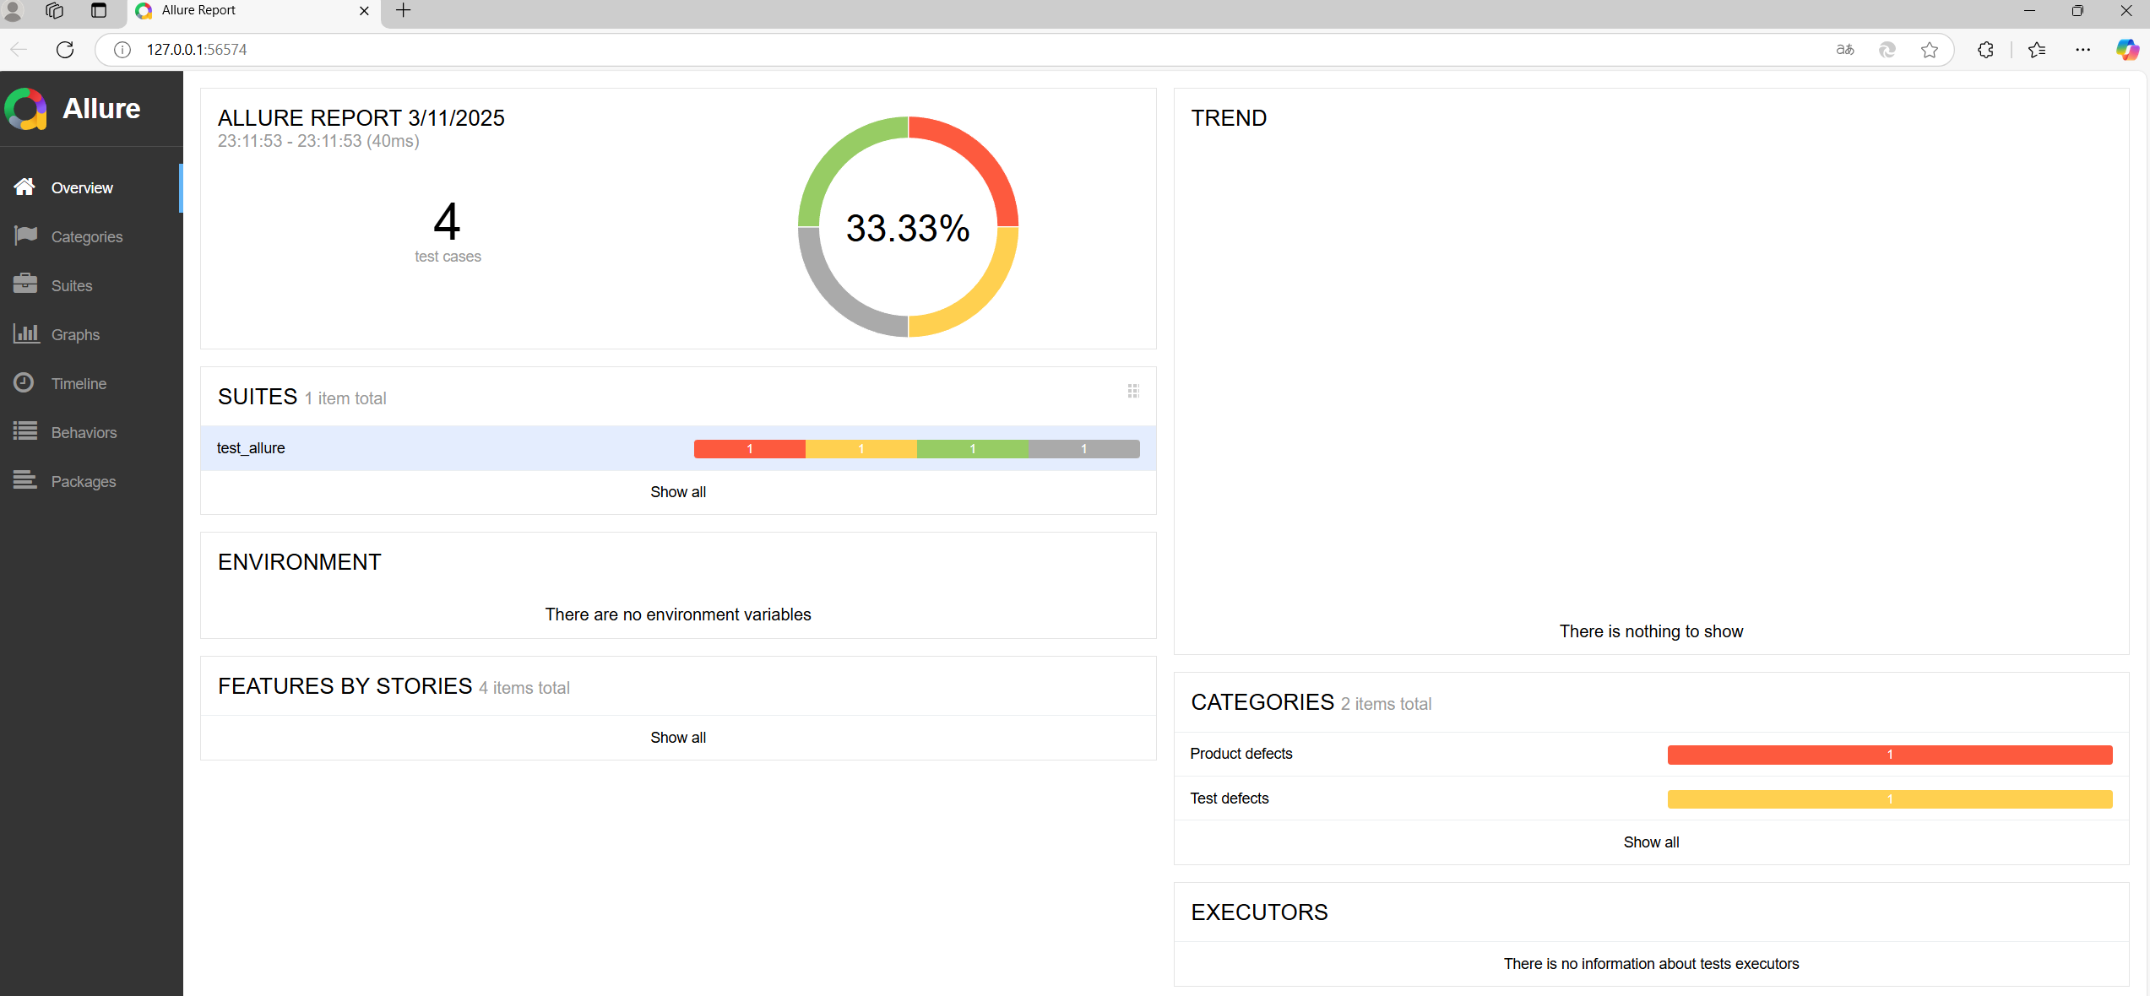Click the green passed donut segment
The width and height of the screenshot is (2150, 996).
tap(836, 157)
